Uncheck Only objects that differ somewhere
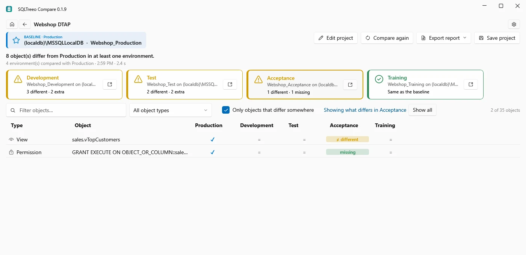 (x=226, y=110)
